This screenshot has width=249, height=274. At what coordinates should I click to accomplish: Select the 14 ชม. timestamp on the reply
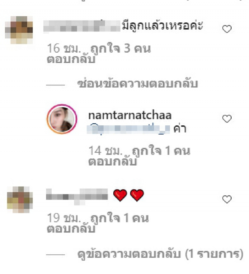[x=106, y=151]
